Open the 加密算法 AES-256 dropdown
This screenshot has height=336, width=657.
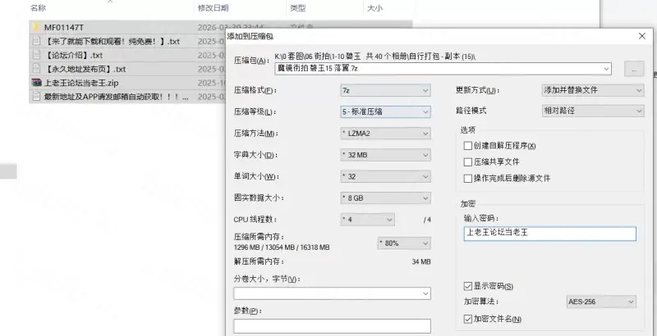click(601, 302)
